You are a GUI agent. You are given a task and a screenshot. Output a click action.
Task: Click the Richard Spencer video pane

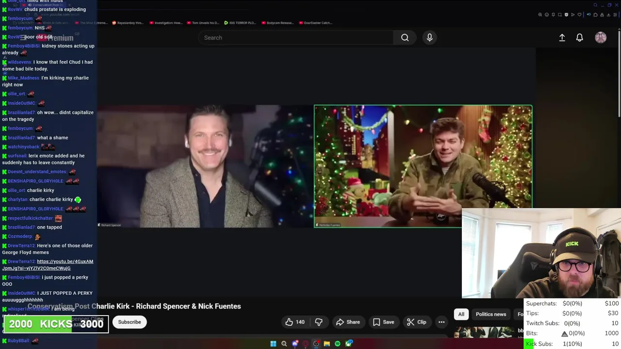click(205, 166)
